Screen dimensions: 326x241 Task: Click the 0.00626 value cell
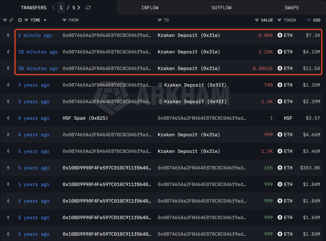(x=263, y=69)
